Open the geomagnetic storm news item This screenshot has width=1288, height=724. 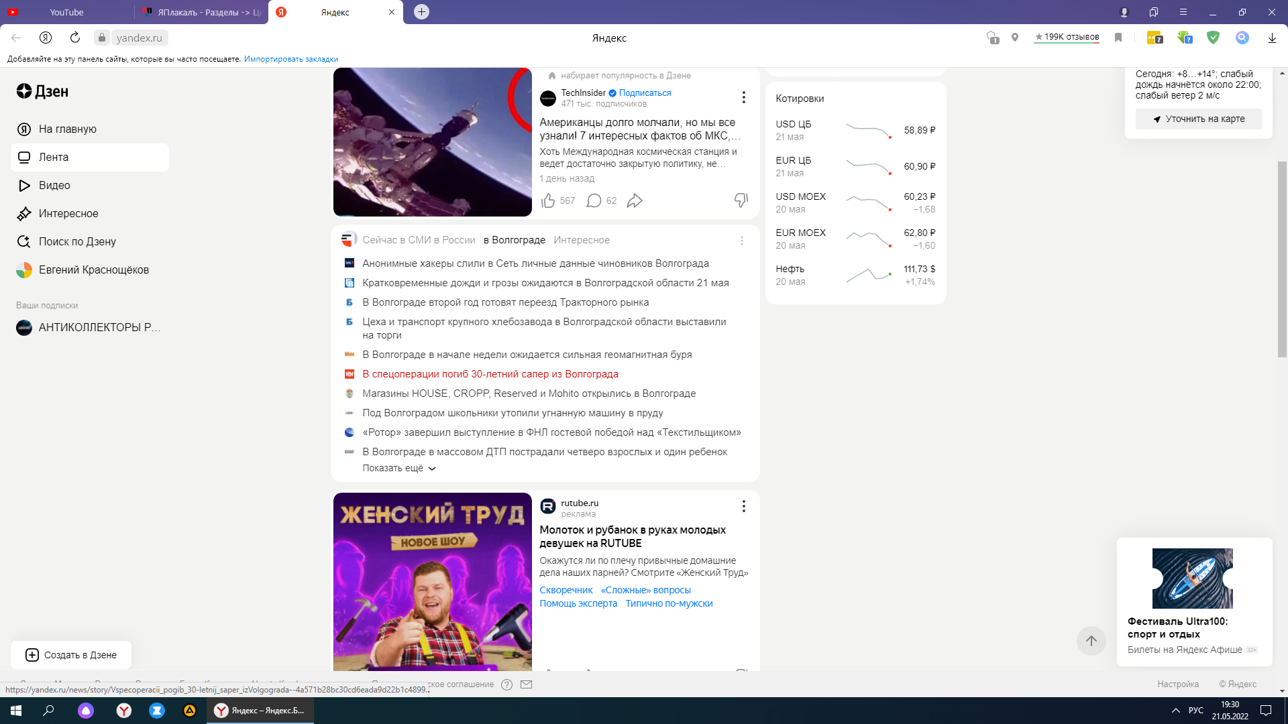coord(527,355)
